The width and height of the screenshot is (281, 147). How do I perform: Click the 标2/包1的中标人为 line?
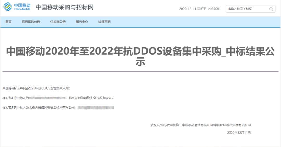(x=59, y=107)
